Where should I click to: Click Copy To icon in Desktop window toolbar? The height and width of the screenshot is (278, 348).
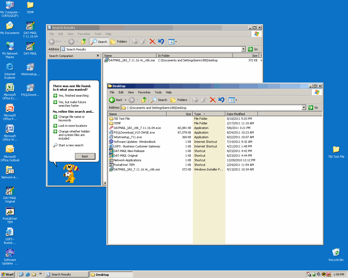204,100
